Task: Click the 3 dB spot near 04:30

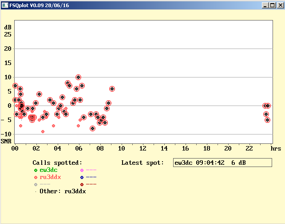Action: (62, 98)
